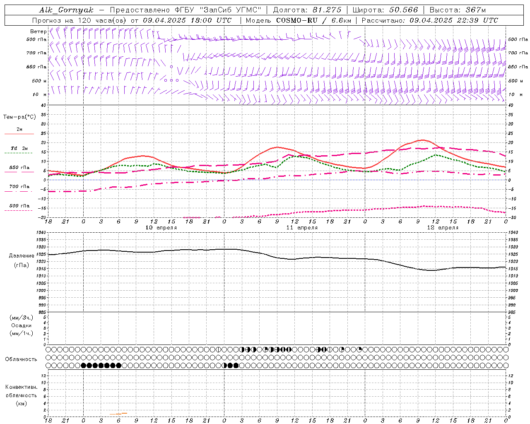Click the Давление pressure panel label

[22, 256]
